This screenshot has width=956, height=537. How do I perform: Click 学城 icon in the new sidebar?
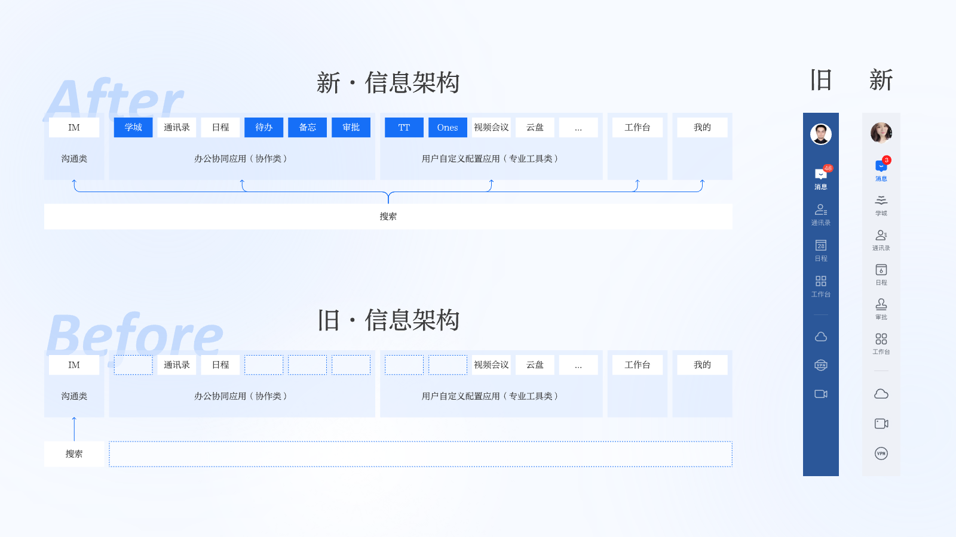(x=881, y=204)
